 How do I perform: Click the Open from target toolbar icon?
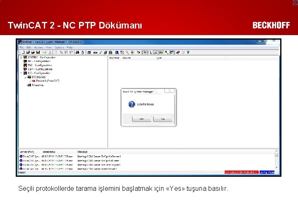click(x=33, y=52)
